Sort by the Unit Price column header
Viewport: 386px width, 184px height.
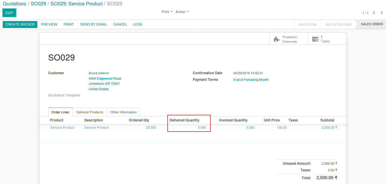click(x=272, y=120)
